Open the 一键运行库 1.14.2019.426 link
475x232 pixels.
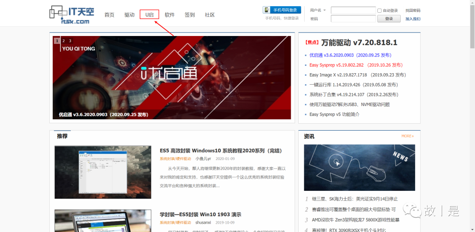pos(354,85)
